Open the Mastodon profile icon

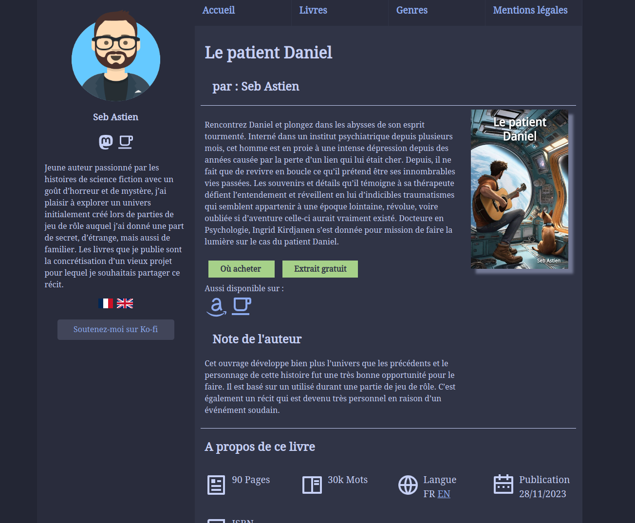(x=106, y=142)
